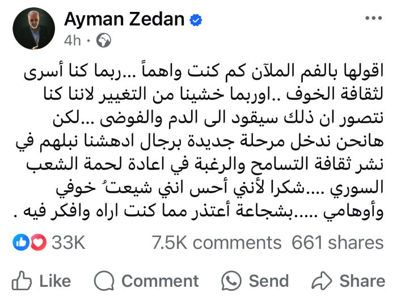Click the speech bubble Comment icon

coord(104,281)
